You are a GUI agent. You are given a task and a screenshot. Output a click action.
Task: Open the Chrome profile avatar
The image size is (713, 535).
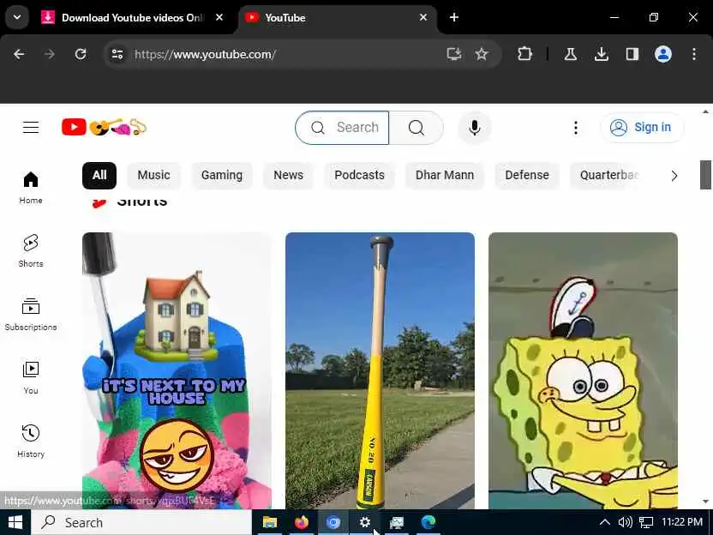click(x=663, y=55)
